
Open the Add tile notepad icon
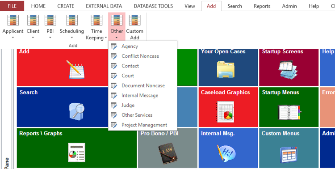75,70
